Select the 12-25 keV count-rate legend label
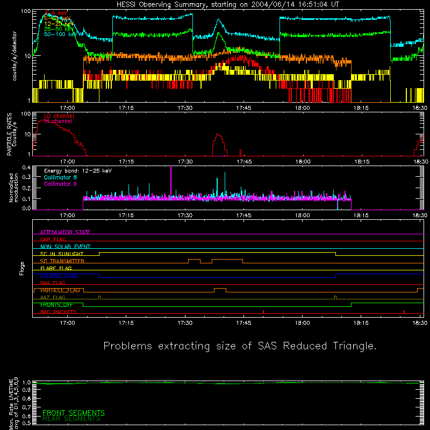Screen dimensions: 430x430 click(x=59, y=24)
